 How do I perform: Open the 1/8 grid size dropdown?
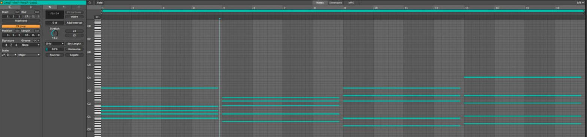click(580, 3)
